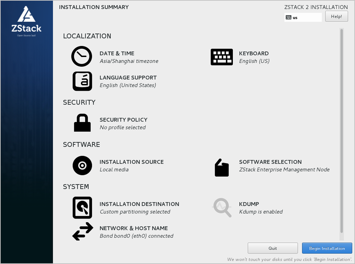
Task: Select the Software Selection package icon
Action: click(x=222, y=168)
